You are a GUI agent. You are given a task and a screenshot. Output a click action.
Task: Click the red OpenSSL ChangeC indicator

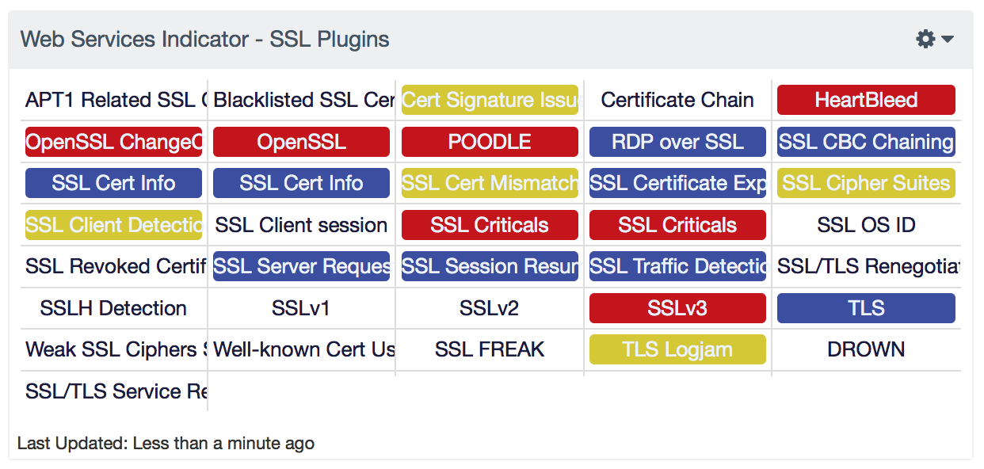[114, 142]
